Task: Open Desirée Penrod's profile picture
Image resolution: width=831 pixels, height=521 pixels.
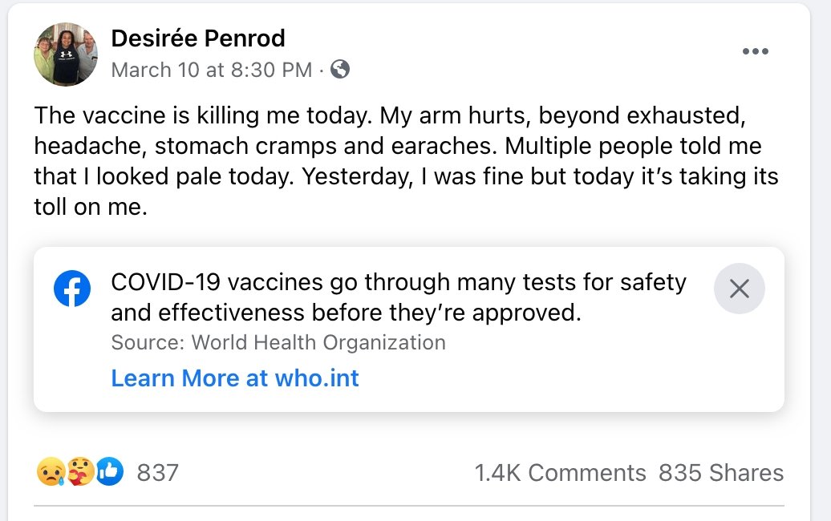Action: [66, 55]
